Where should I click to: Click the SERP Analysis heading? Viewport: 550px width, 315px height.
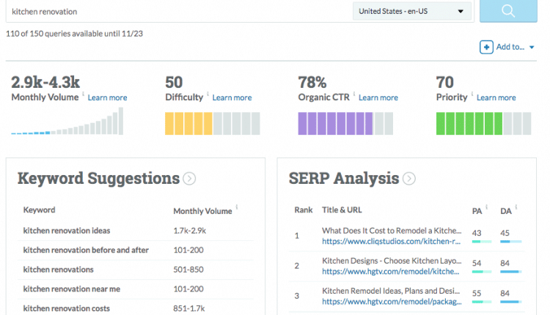point(344,178)
